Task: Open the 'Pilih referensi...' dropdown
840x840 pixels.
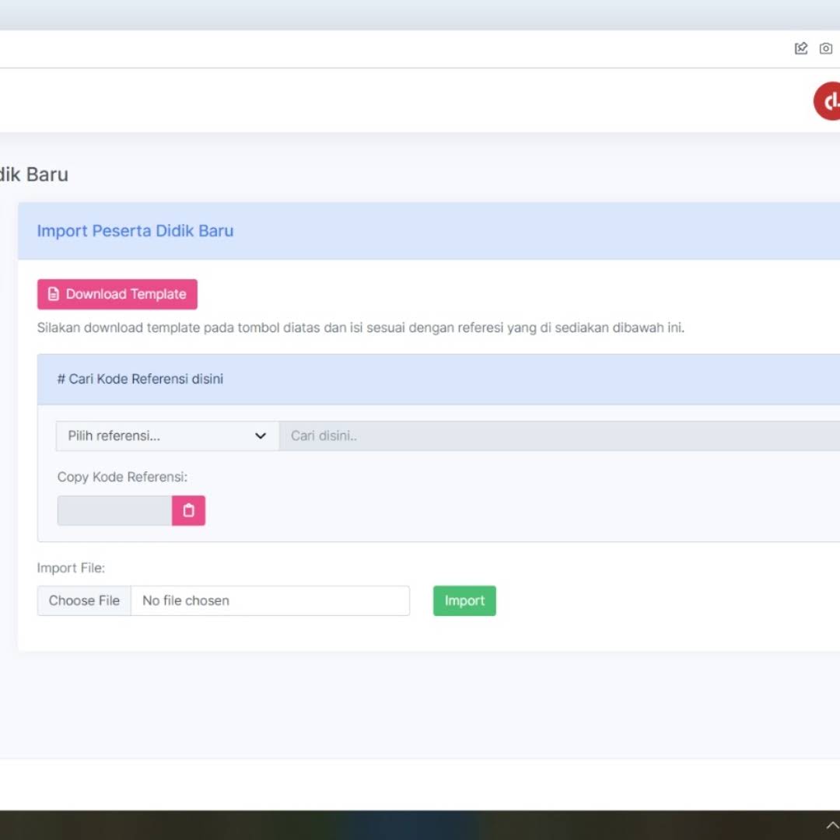Action: 167,436
